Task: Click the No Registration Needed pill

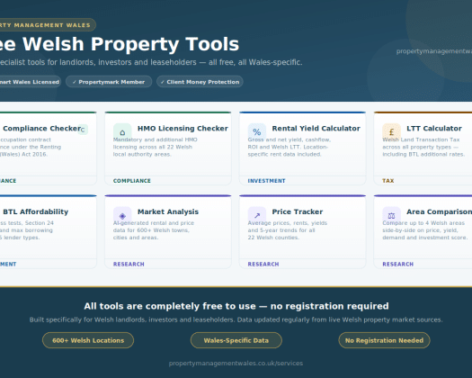Action: pos(385,340)
